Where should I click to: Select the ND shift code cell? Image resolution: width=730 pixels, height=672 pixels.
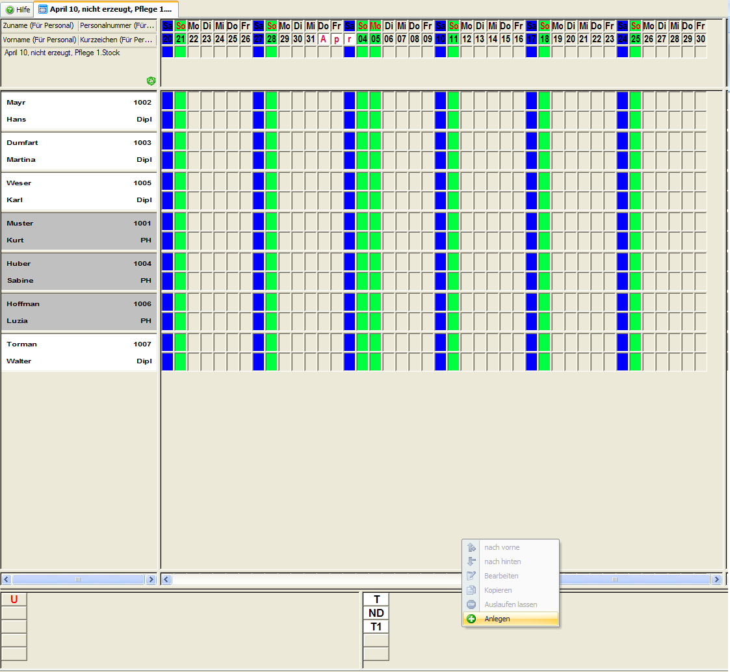(376, 613)
